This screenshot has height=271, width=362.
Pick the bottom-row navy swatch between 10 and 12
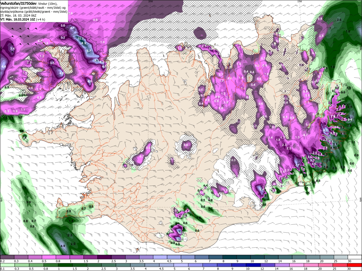(x=253, y=265)
